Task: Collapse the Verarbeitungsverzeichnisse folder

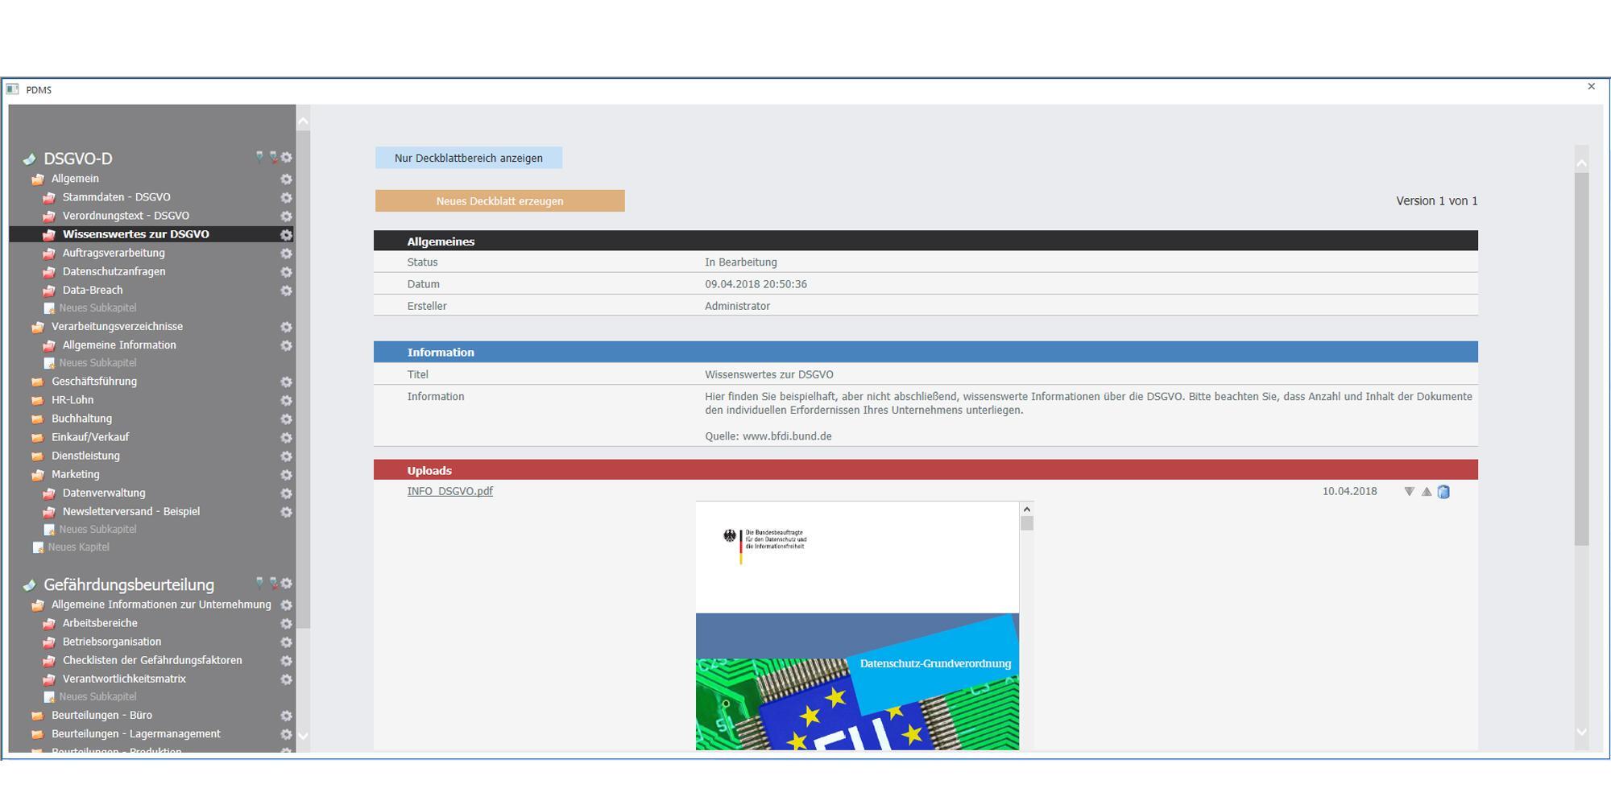Action: [37, 327]
